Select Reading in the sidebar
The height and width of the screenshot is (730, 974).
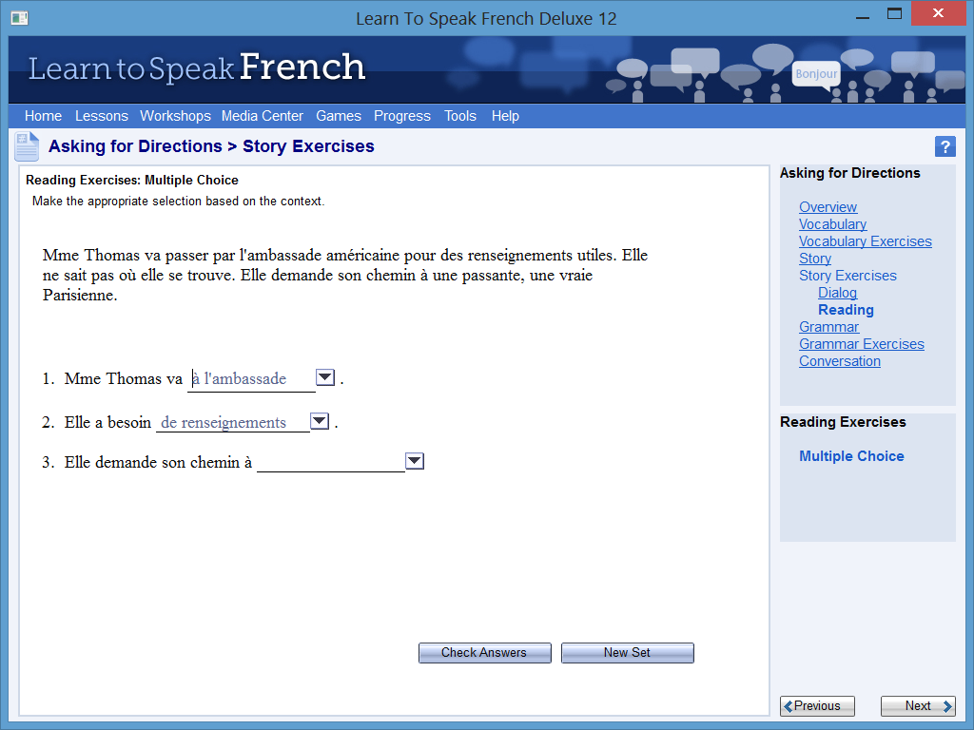coord(846,310)
